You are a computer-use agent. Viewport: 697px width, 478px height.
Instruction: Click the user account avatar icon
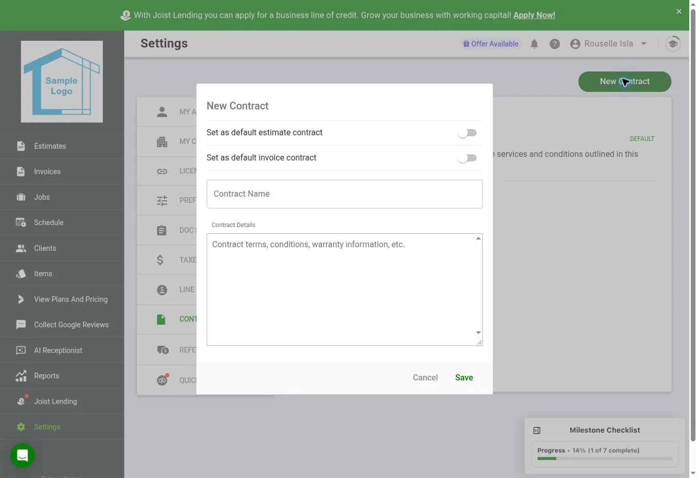click(x=575, y=44)
